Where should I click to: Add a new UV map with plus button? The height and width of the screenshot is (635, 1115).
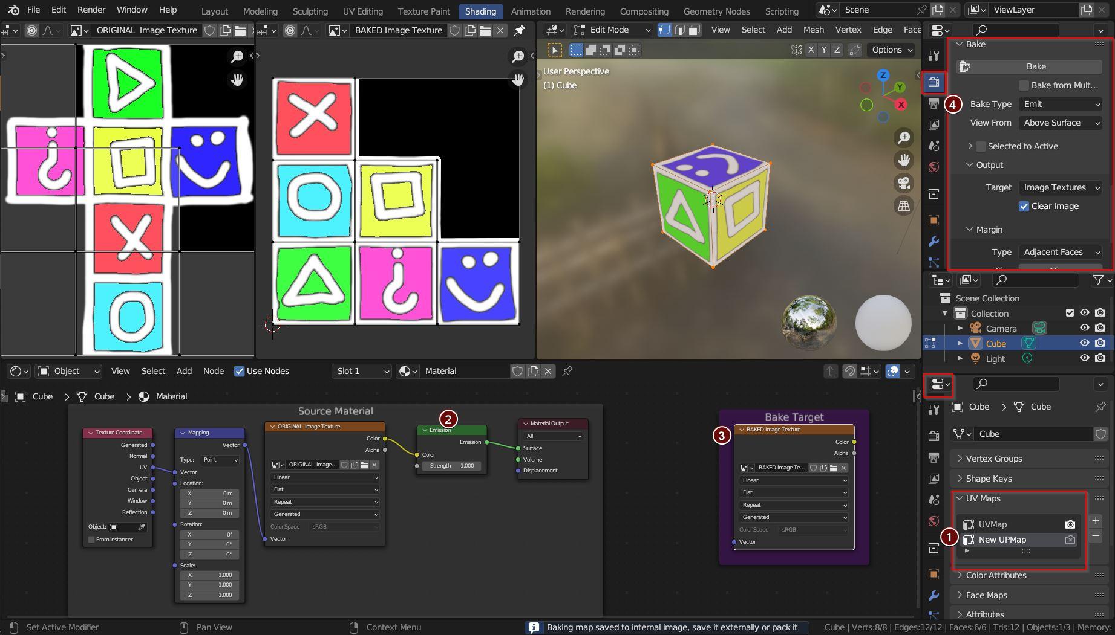click(x=1096, y=520)
